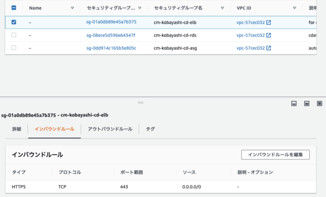Uncheck the cm-kobayashi-cd-elb row checkbox
The height and width of the screenshot is (197, 326).
14,22
